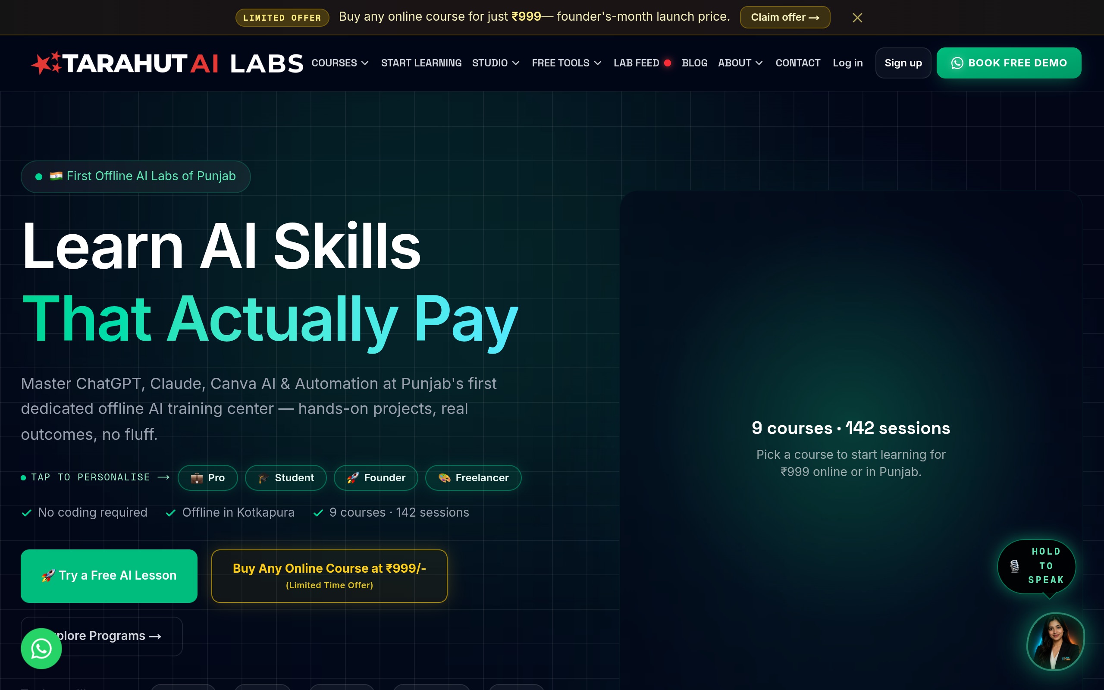Image resolution: width=1104 pixels, height=690 pixels.
Task: Open the Lab Feed nav item
Action: tap(642, 63)
